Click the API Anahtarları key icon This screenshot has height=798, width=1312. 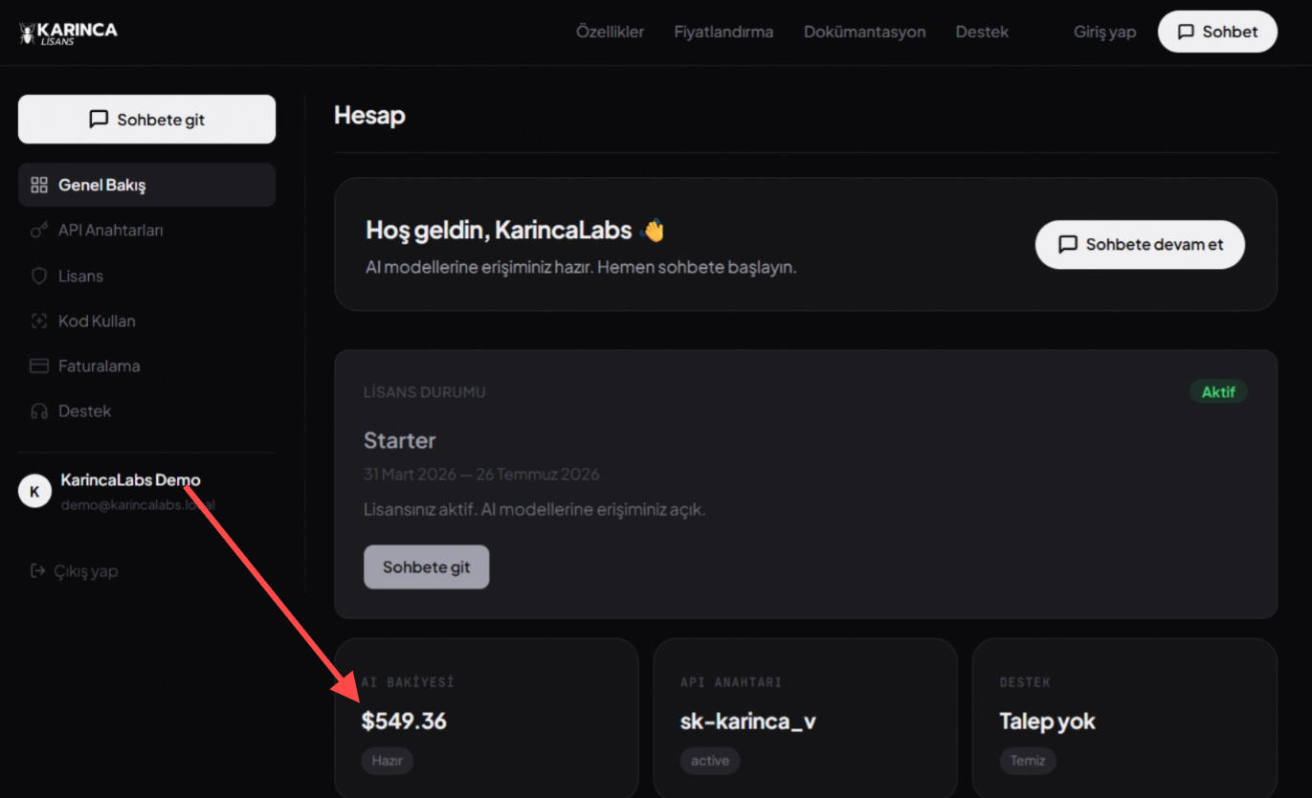point(39,231)
